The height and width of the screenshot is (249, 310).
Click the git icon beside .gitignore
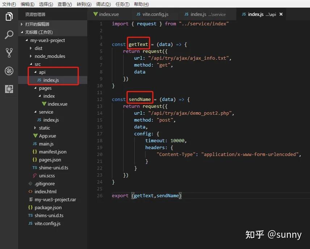tap(31, 183)
